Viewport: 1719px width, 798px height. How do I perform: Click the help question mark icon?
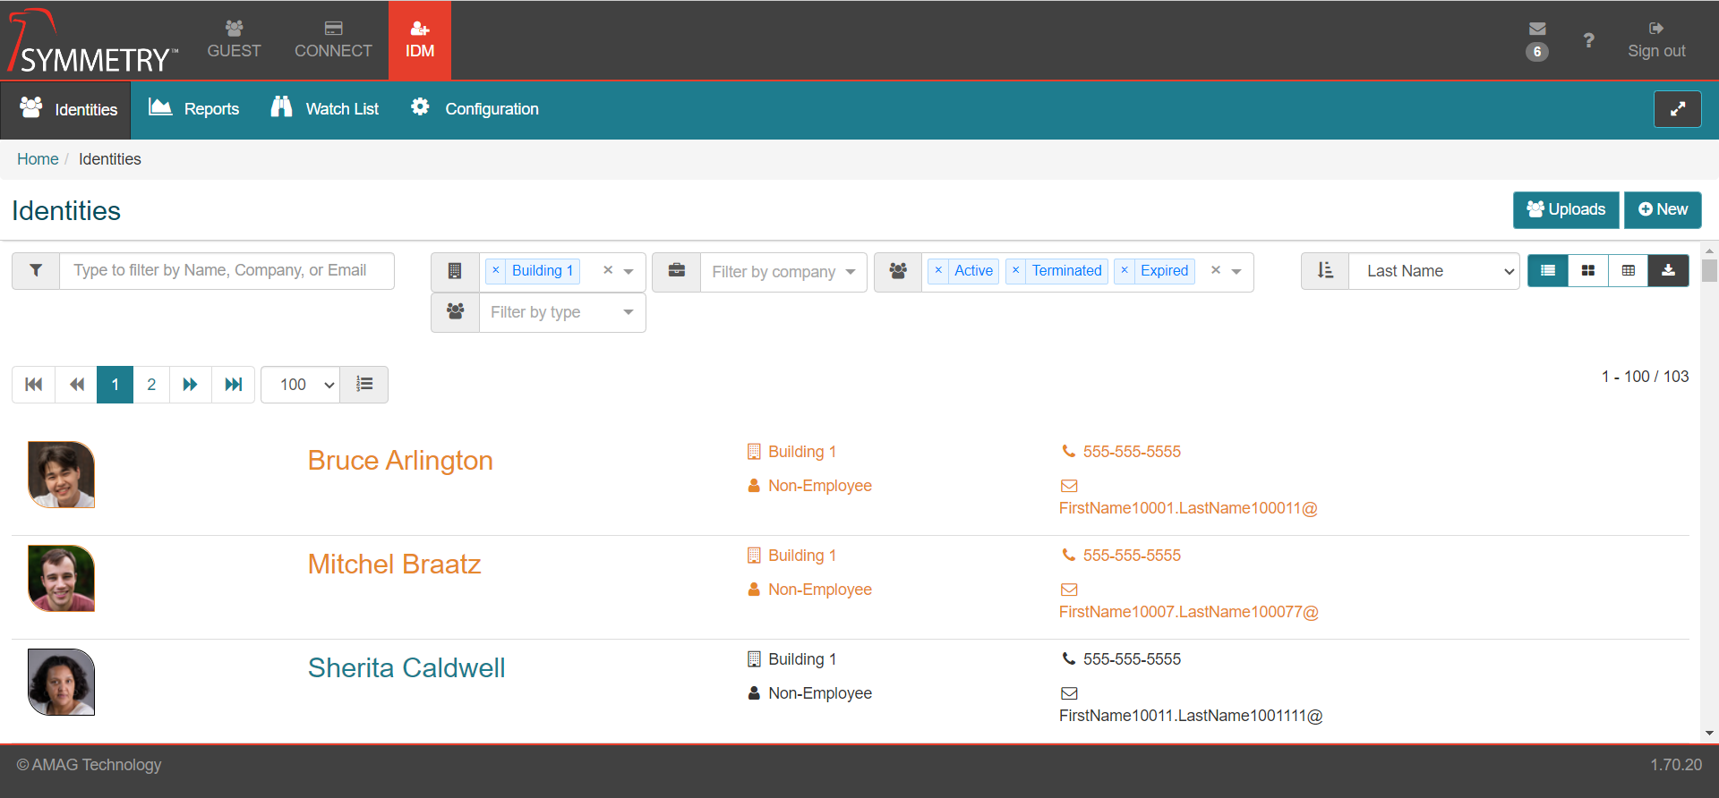point(1588,40)
